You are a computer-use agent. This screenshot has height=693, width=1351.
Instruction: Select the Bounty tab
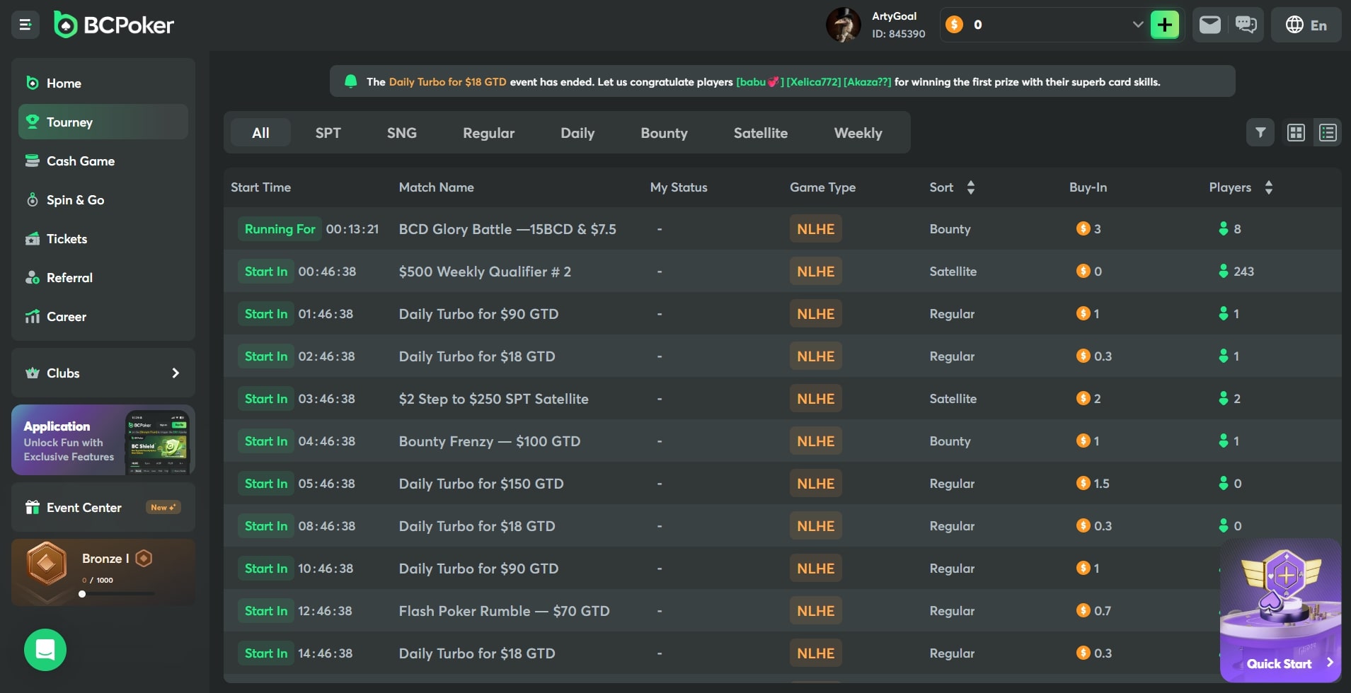(664, 133)
